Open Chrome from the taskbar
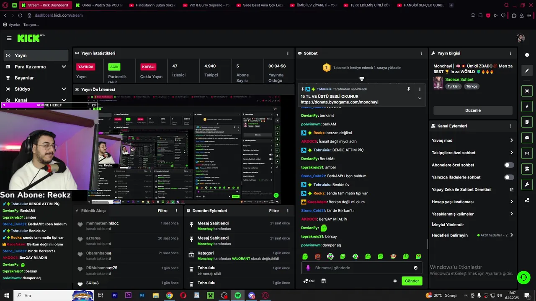The image size is (536, 301). [169, 296]
